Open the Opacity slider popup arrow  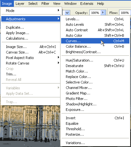pyautogui.click(x=103, y=13)
